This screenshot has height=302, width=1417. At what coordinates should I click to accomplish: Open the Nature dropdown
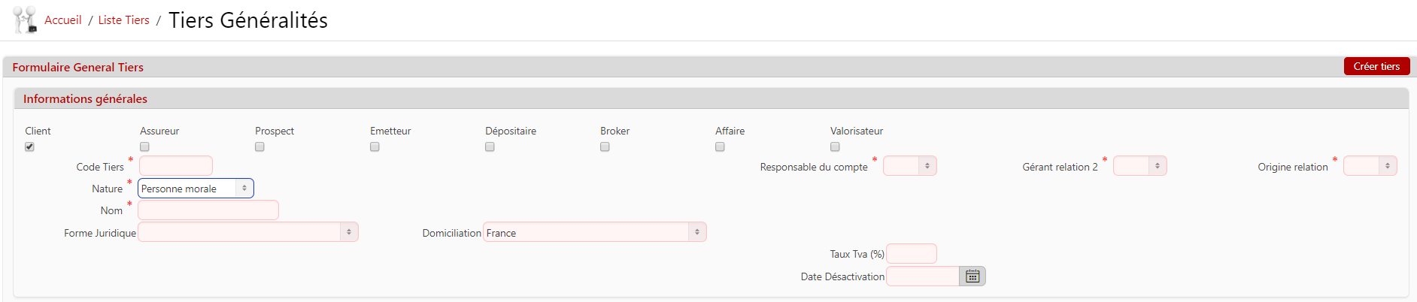click(196, 189)
